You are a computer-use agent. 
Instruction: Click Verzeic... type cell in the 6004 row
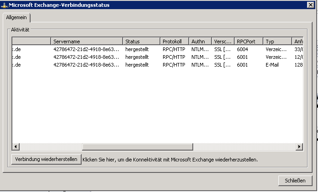pyautogui.click(x=276, y=49)
